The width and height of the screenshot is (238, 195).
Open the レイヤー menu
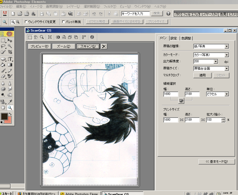(73, 7)
